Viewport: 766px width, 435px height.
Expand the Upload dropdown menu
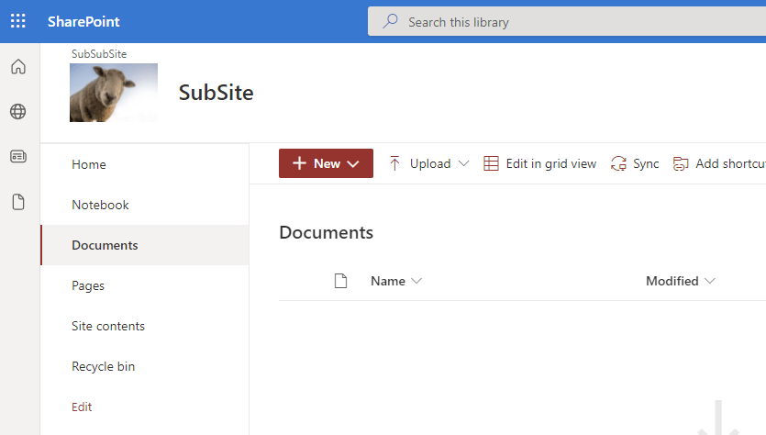click(x=463, y=163)
